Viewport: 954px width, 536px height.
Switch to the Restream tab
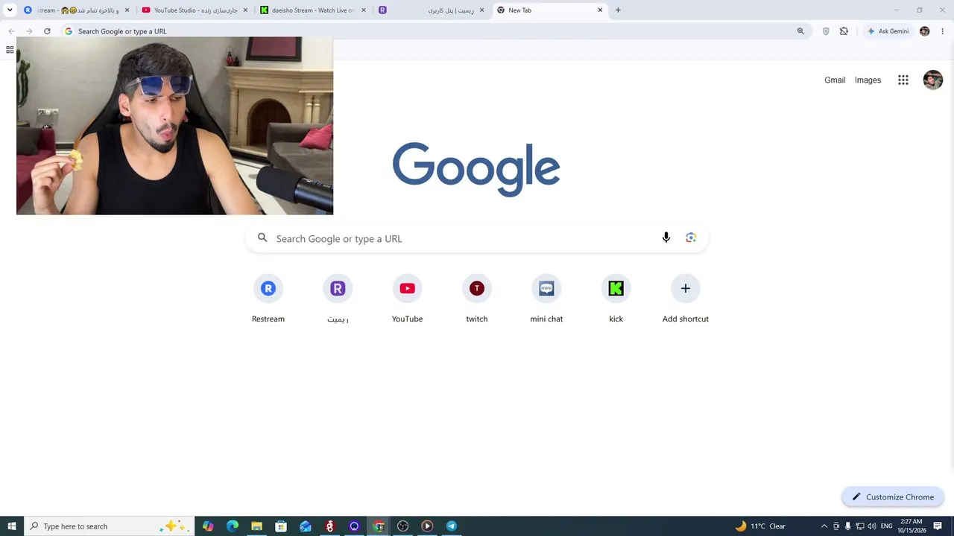pyautogui.click(x=76, y=10)
